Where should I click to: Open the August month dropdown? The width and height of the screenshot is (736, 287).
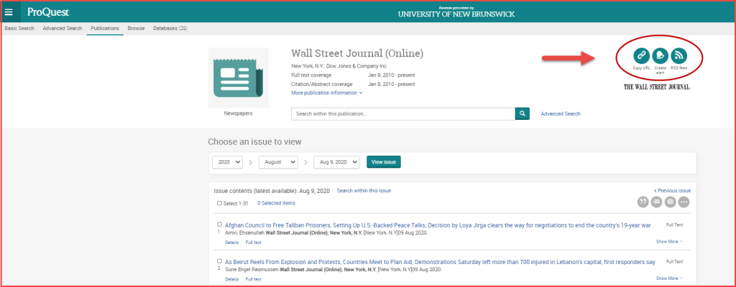[278, 161]
